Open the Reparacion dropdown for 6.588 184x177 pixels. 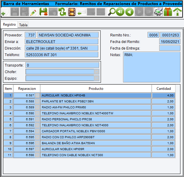point(37,101)
